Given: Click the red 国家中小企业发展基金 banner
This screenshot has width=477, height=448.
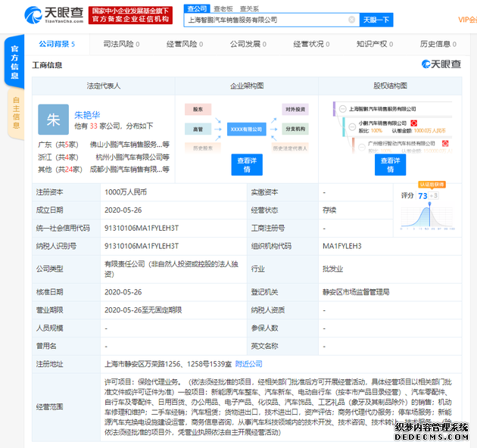Looking at the screenshot, I should coord(130,15).
